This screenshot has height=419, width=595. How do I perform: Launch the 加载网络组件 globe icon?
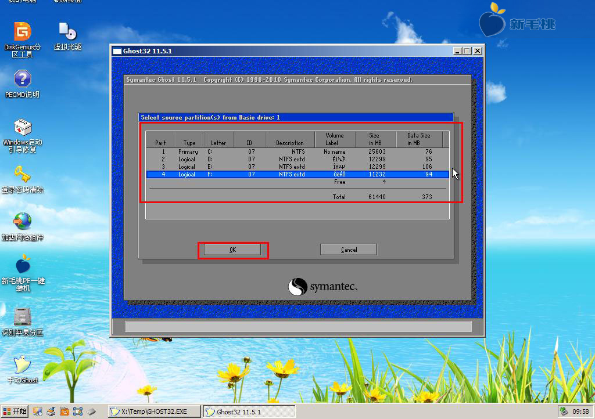pos(23,221)
